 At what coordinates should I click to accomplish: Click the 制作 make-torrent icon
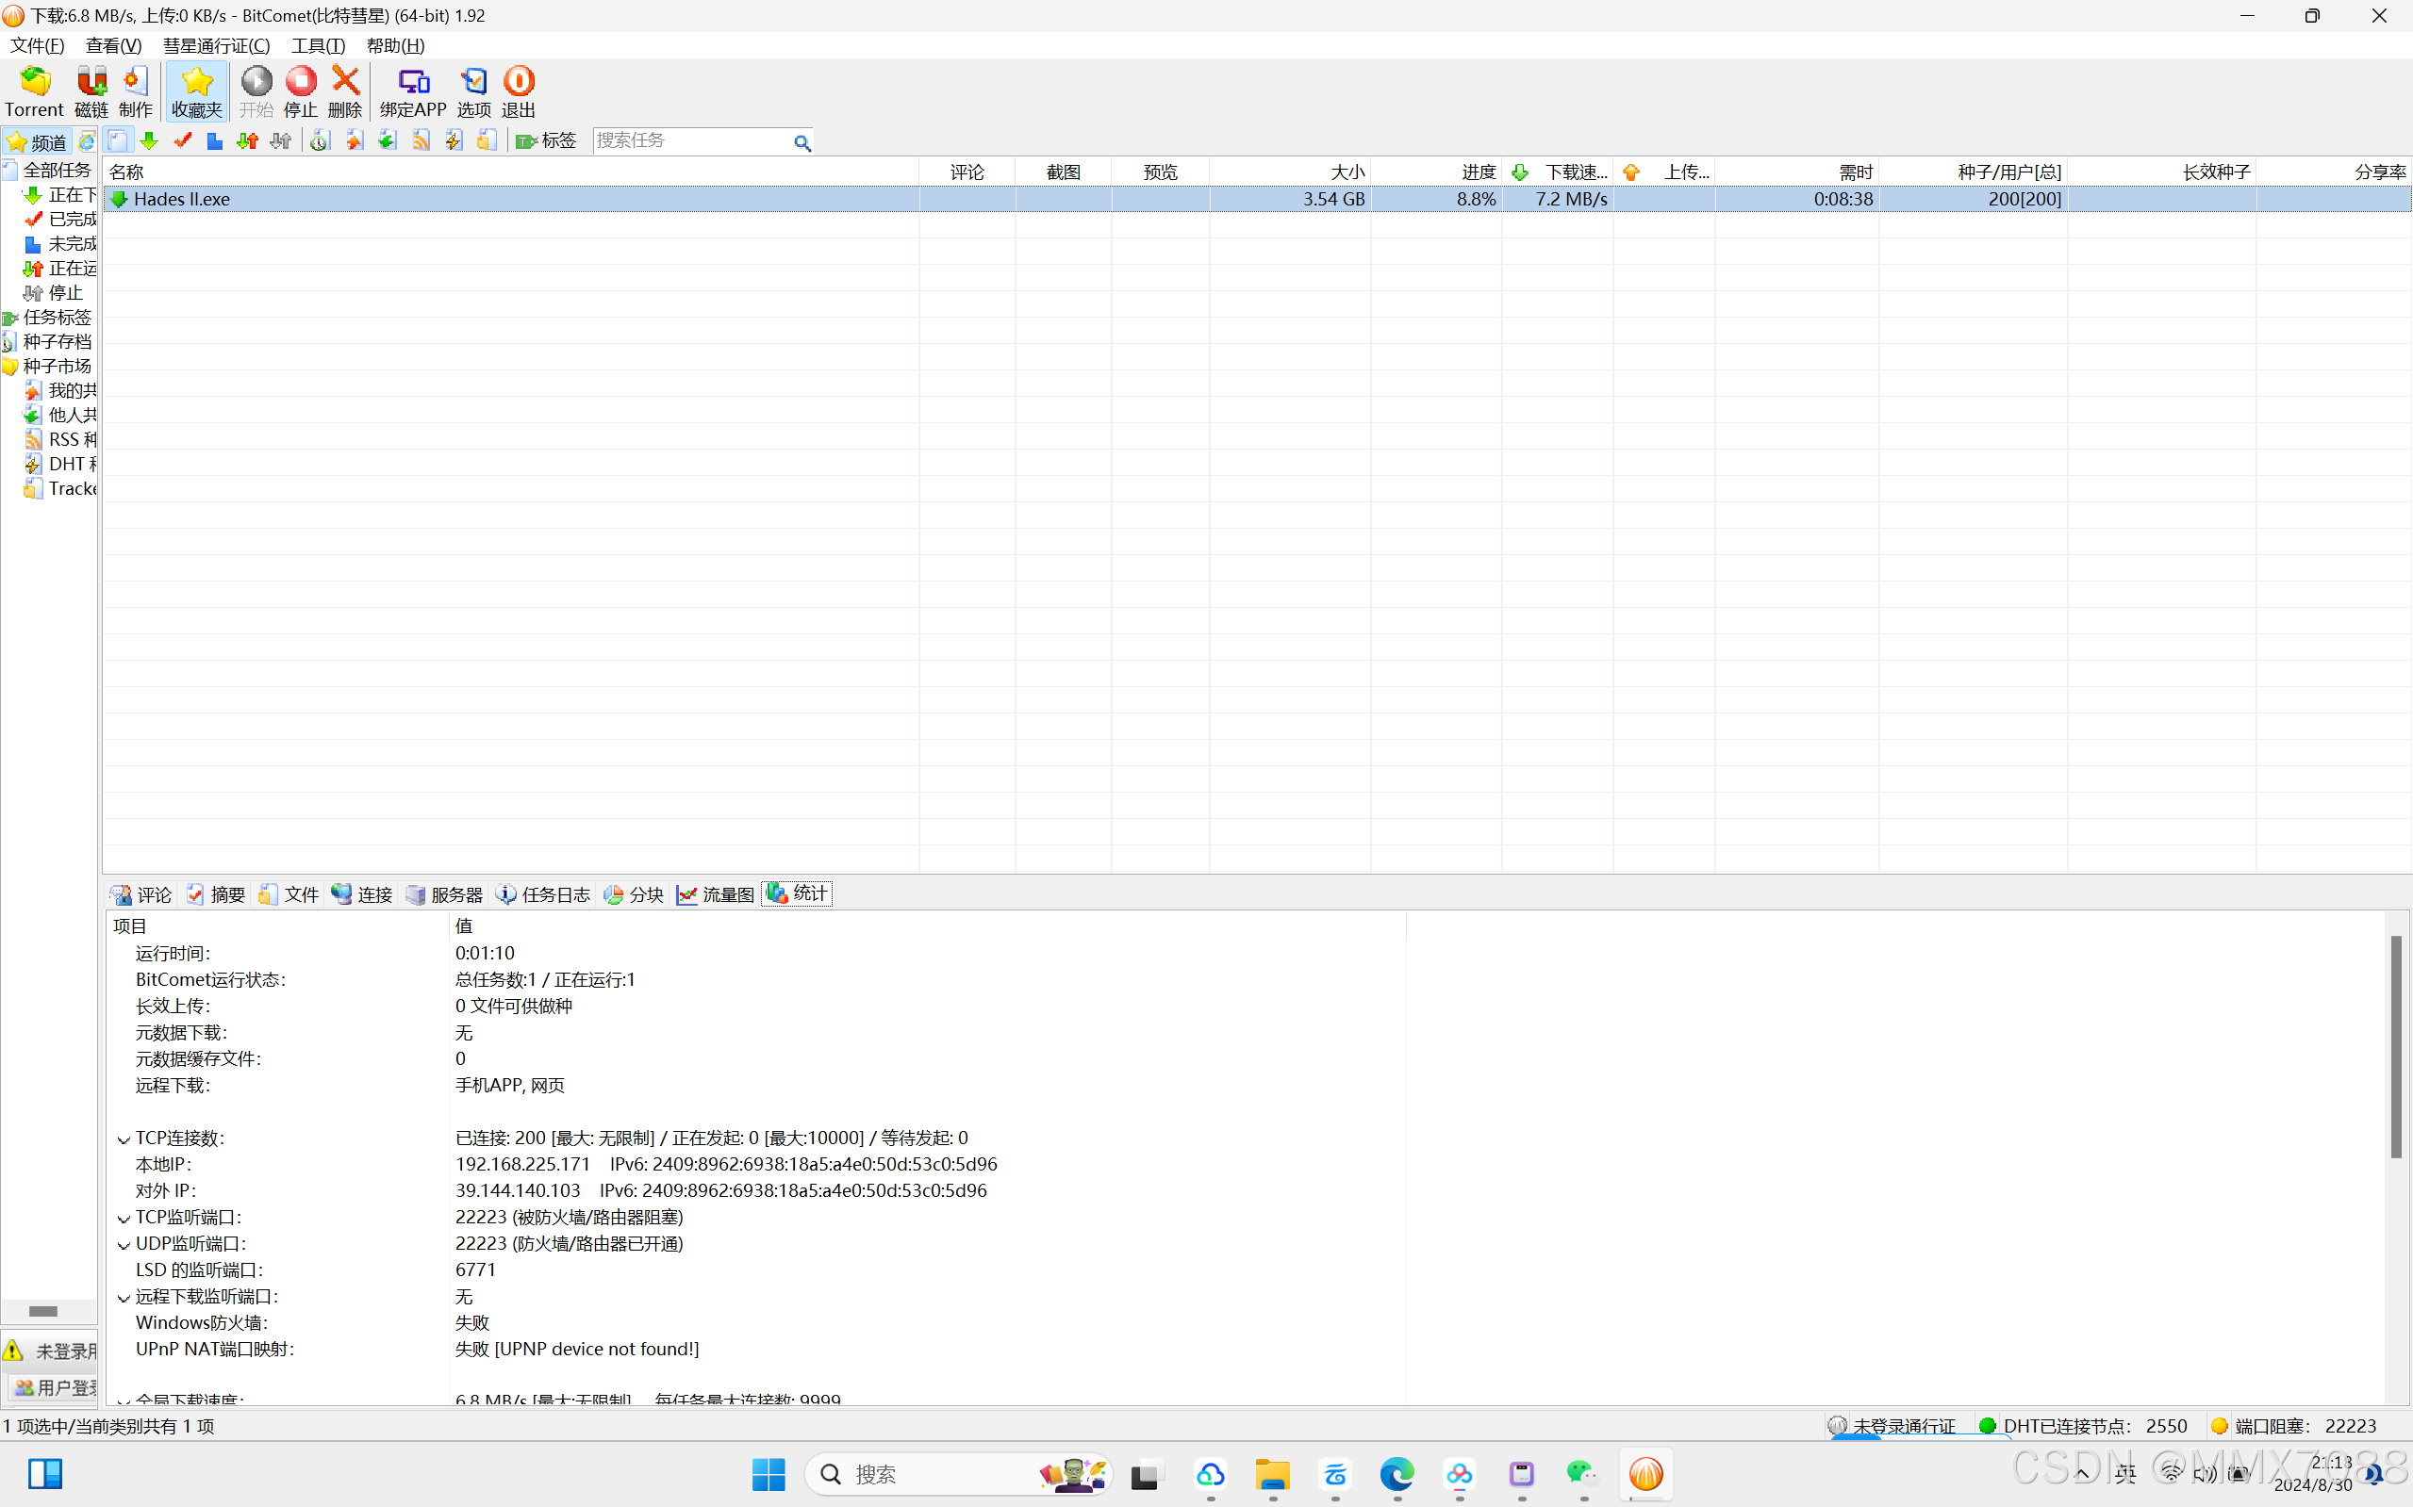point(136,90)
